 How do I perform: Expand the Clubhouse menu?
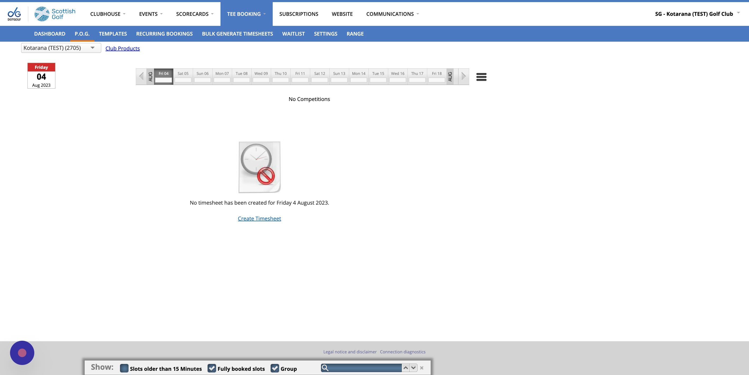[108, 14]
